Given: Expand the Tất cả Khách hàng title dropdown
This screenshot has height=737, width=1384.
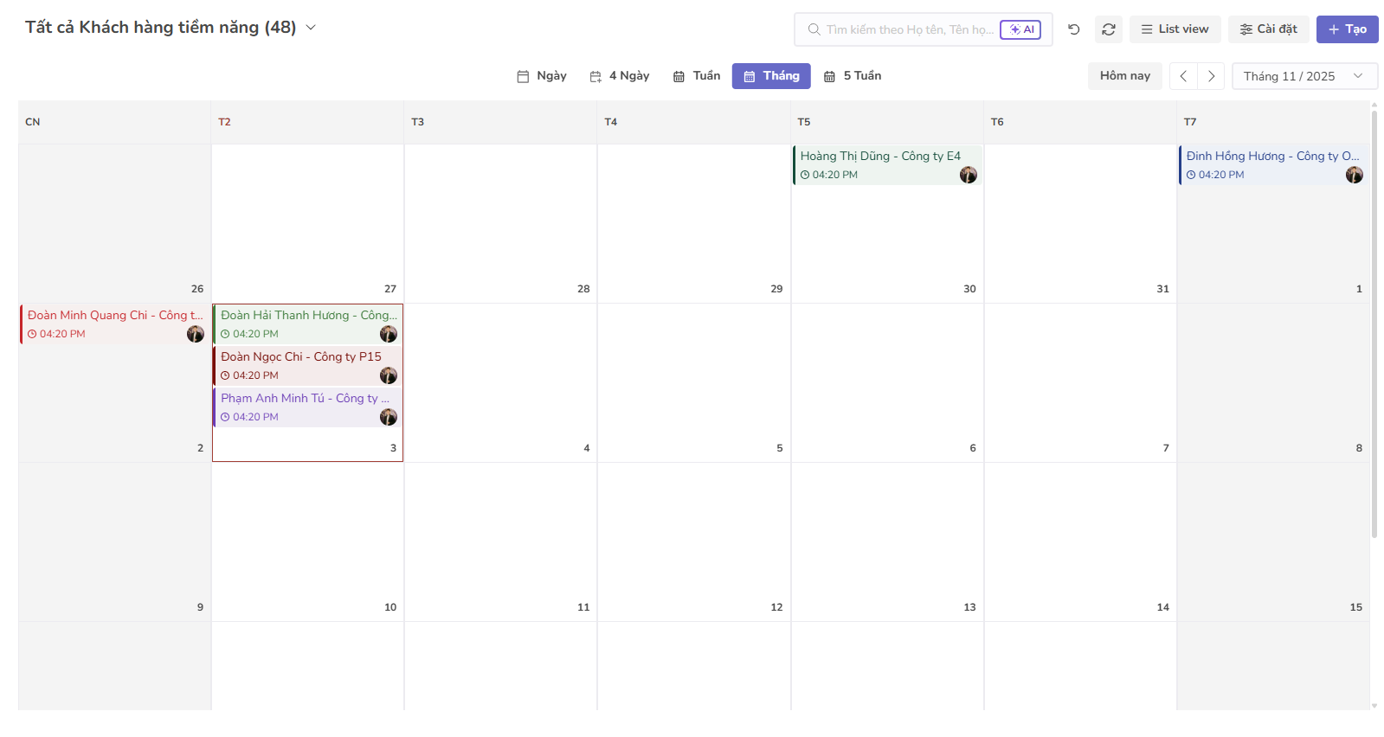Looking at the screenshot, I should [x=311, y=28].
